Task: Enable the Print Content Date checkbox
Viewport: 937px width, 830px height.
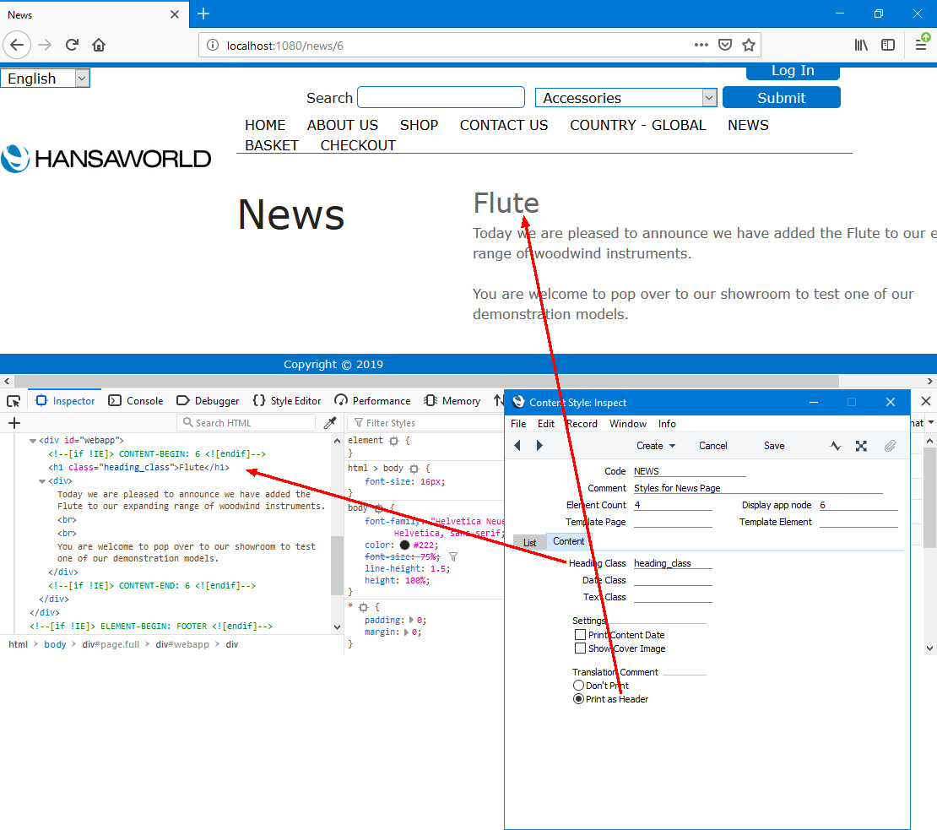Action: click(x=580, y=635)
